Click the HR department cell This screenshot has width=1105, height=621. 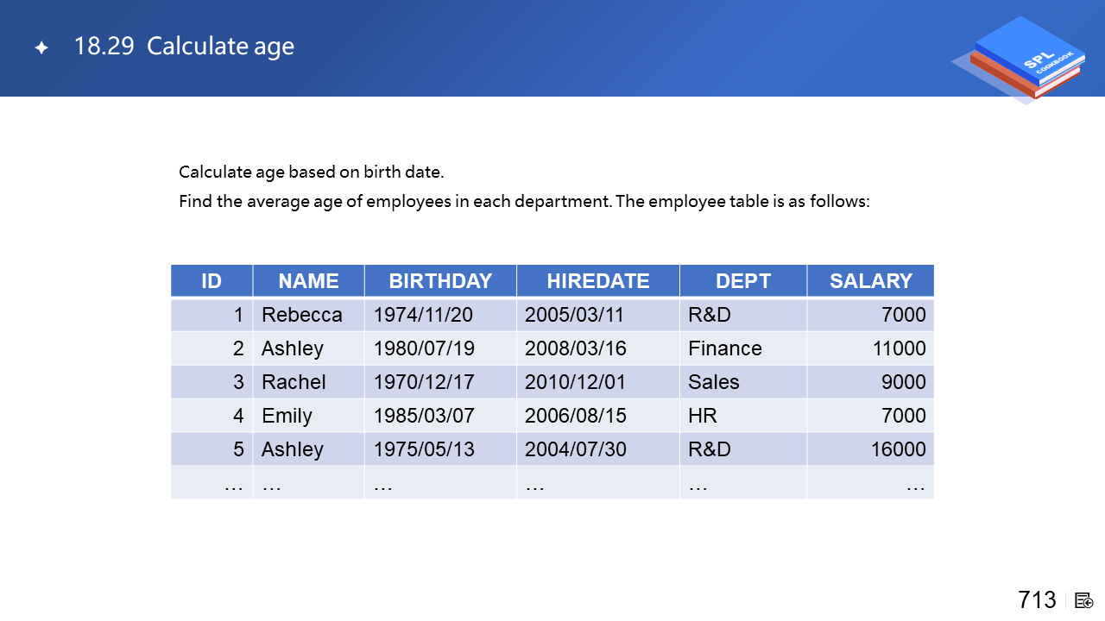[703, 416]
